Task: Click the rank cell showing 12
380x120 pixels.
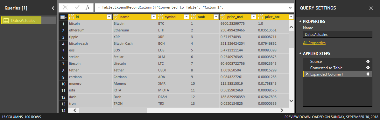Action: coord(205,97)
